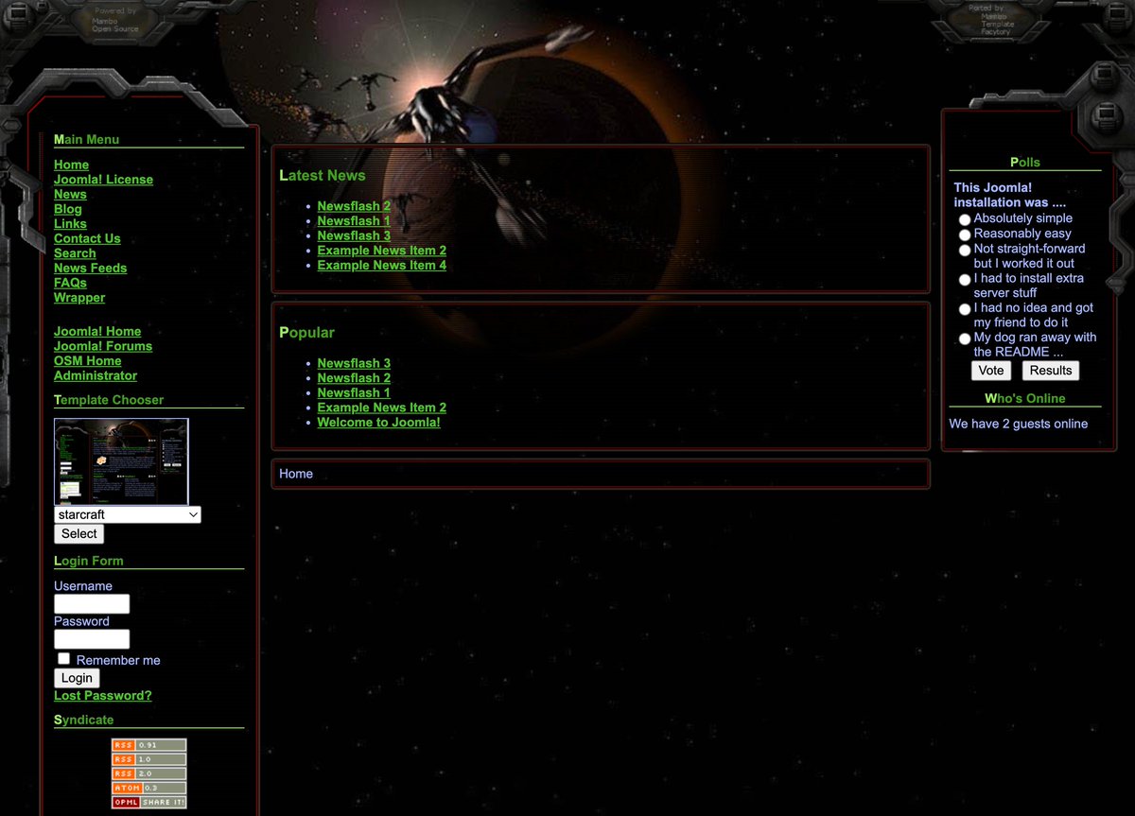Click the Popular heading
This screenshot has height=816, width=1135.
306,333
